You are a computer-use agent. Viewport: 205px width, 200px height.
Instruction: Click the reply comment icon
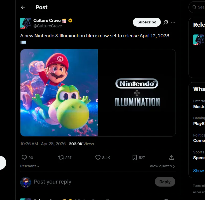click(x=24, y=157)
